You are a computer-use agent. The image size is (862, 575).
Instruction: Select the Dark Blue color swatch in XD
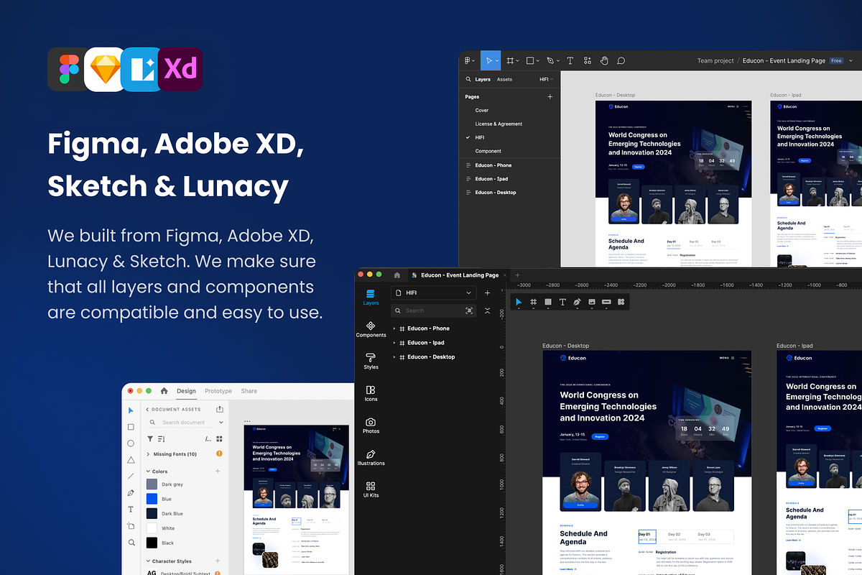(x=152, y=514)
